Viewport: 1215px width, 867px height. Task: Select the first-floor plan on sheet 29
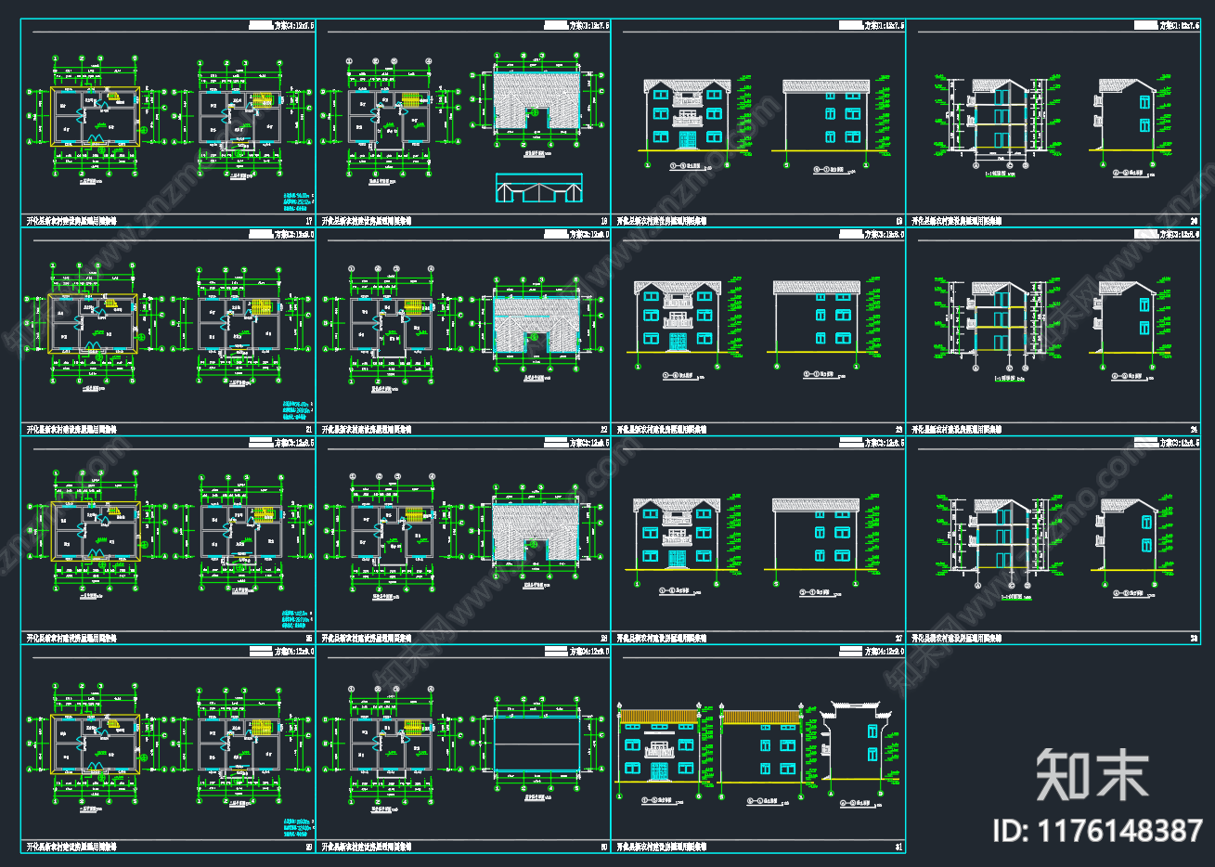click(95, 743)
